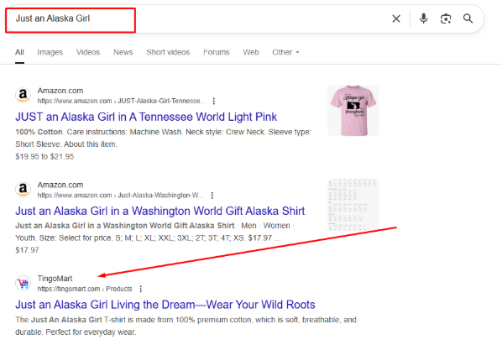Click the Amazon.com name above Tennessee result
The width and height of the screenshot is (502, 345).
(60, 91)
